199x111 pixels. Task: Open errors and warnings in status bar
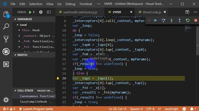(x=9, y=109)
